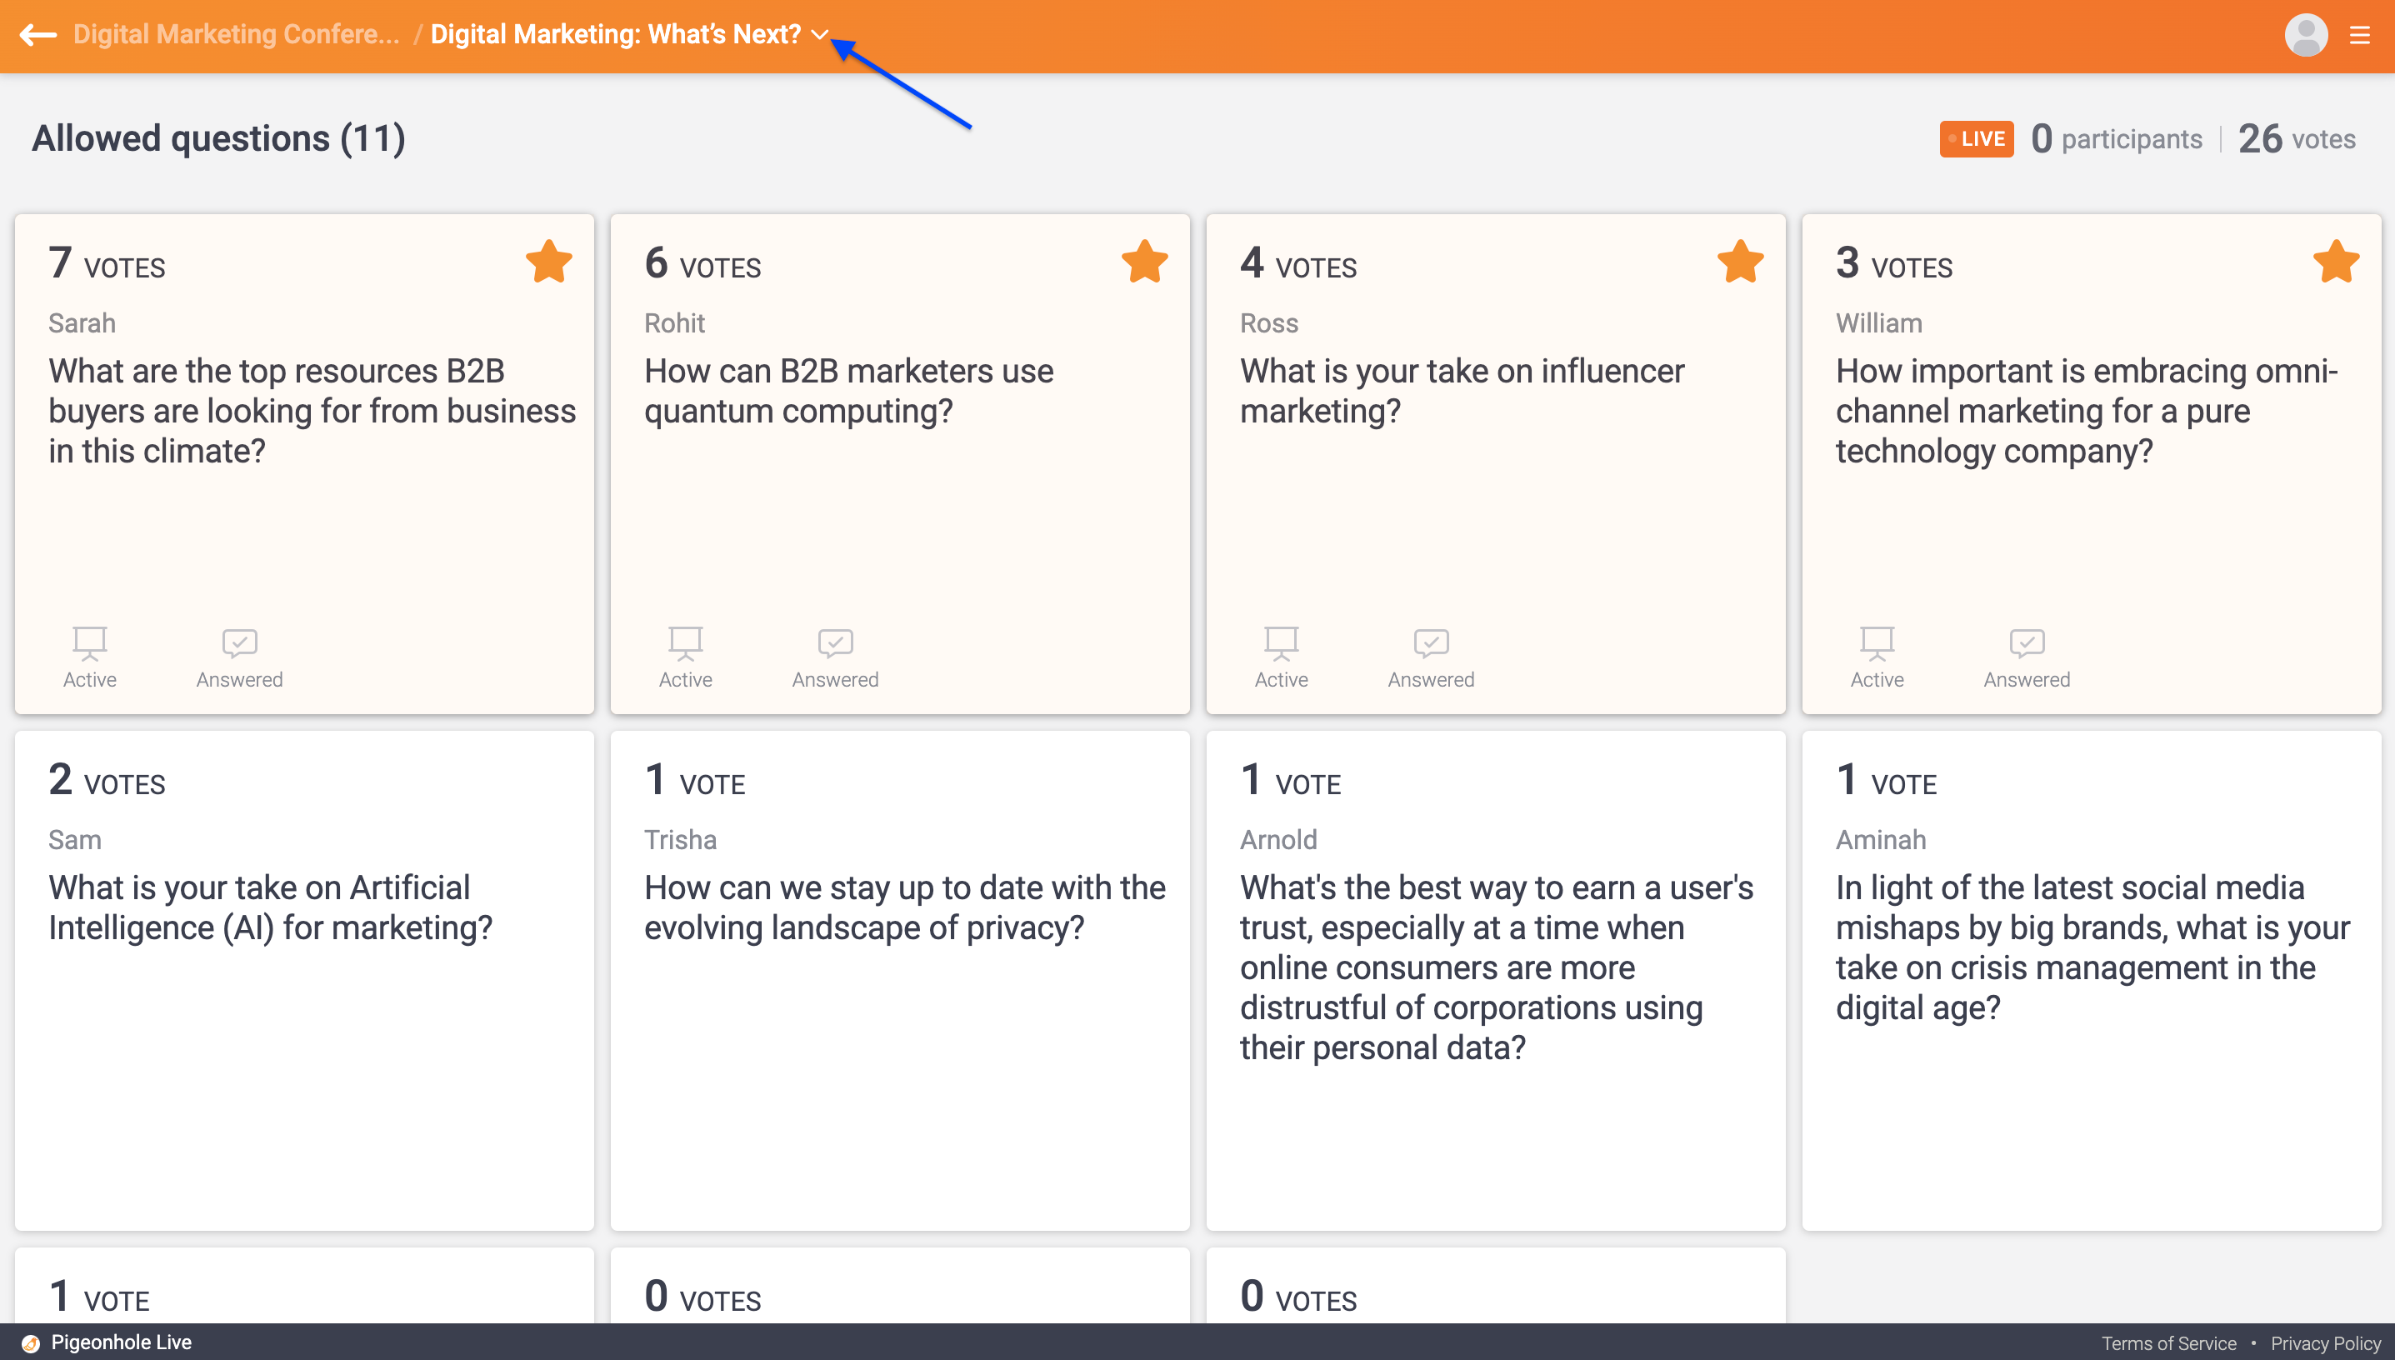2395x1360 pixels.
Task: Open the Digital Marketing Conference breadcrumb link
Action: (x=237, y=34)
